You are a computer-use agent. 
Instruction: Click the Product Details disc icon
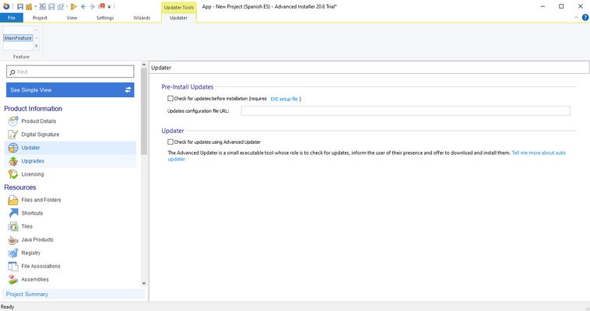tap(13, 121)
